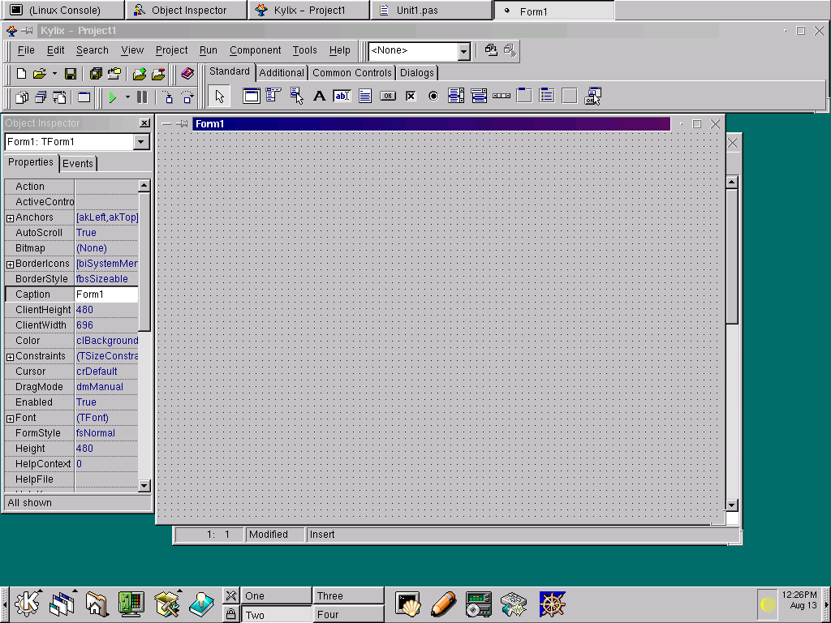Open the Form1: TForm1 object dropdown
The width and height of the screenshot is (831, 623).
[141, 142]
